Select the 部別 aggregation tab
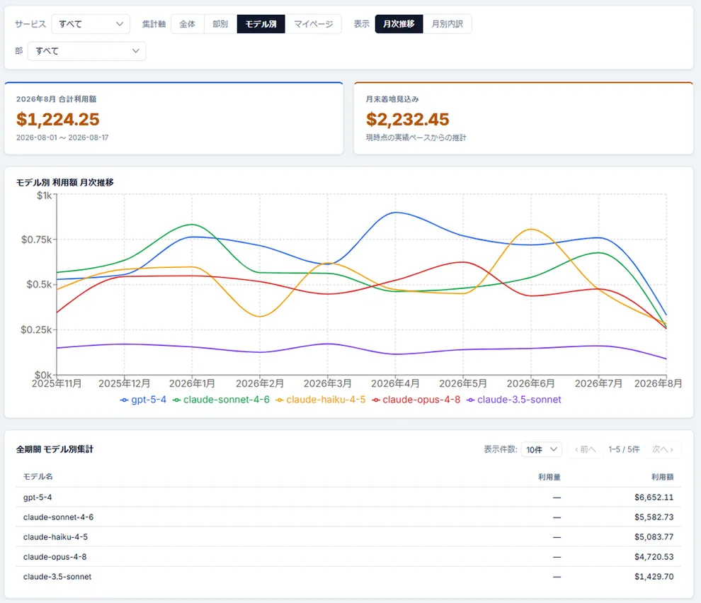Screen dimensions: 701x603 point(220,24)
